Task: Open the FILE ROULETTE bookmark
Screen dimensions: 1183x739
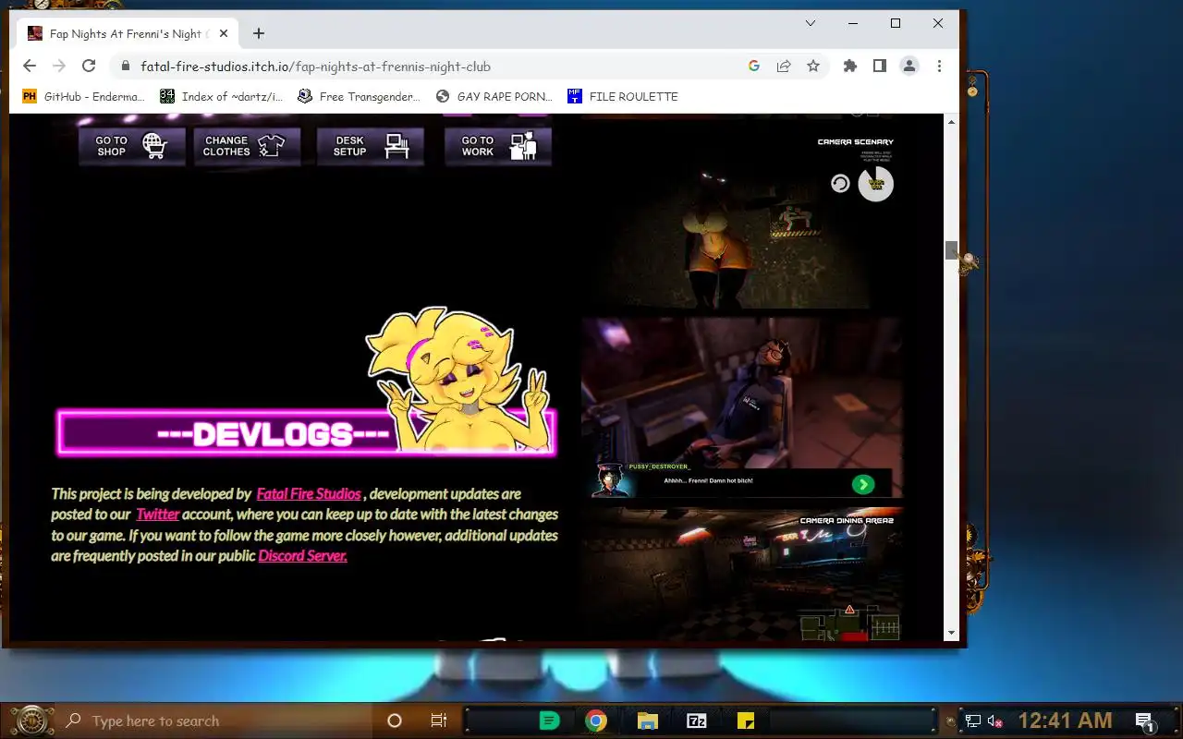Action: click(622, 96)
